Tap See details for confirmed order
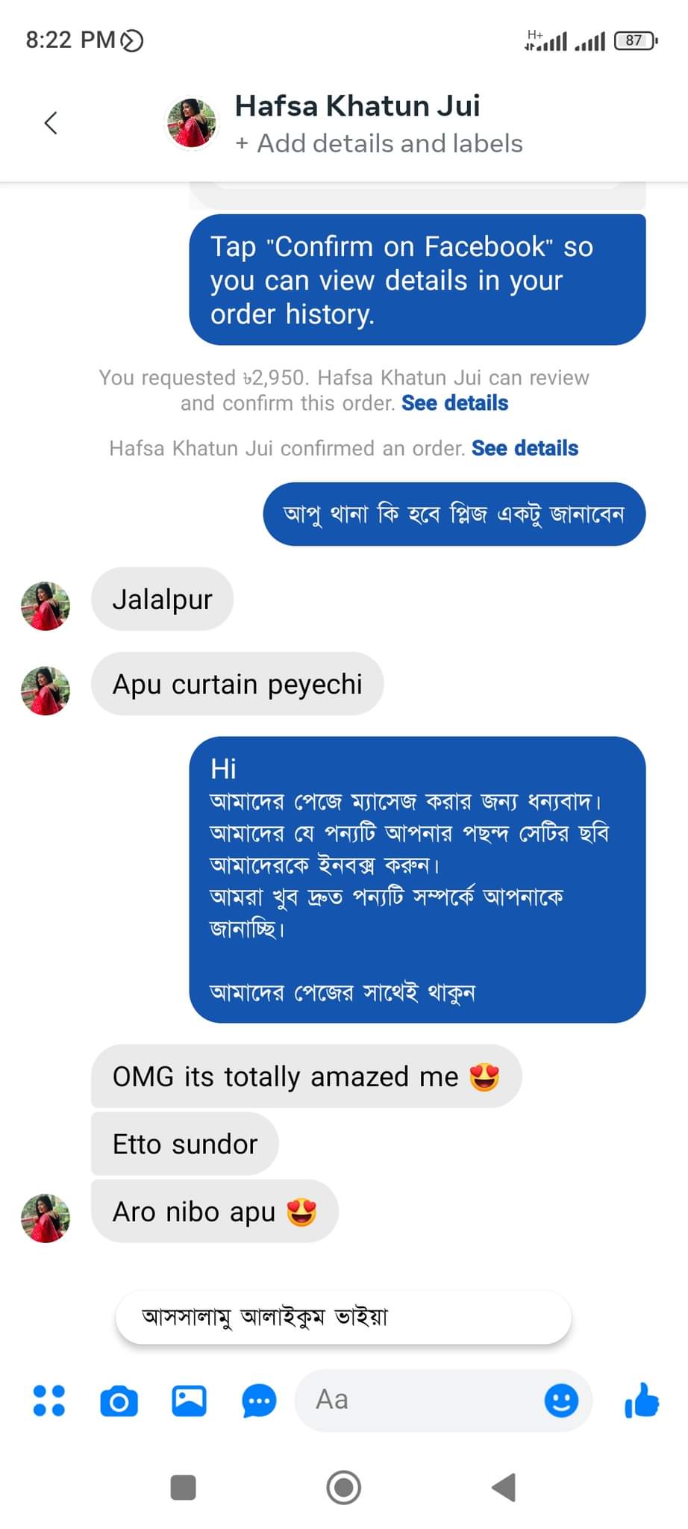This screenshot has height=1529, width=688. point(525,448)
